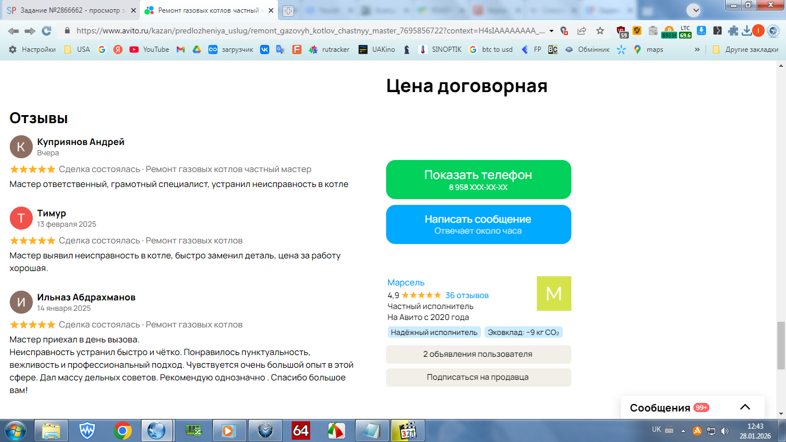Switch to the Задание №2866662 tab
786x442 pixels.
(x=70, y=11)
